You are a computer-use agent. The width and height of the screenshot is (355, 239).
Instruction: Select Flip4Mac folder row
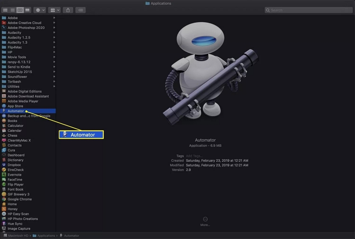[x=28, y=47]
